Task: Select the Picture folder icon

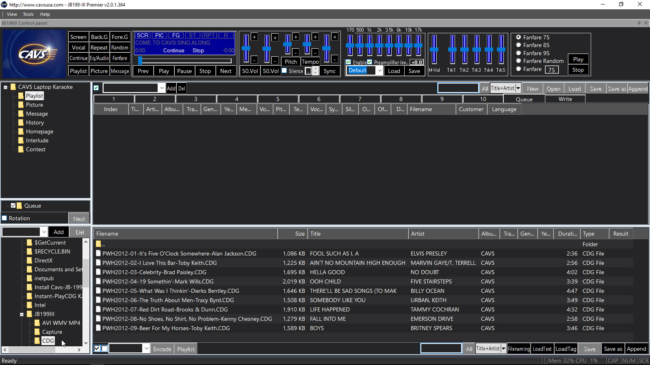Action: click(21, 105)
